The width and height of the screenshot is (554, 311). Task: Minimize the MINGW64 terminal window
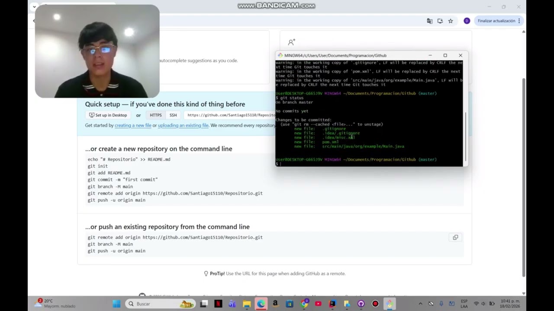click(x=430, y=55)
